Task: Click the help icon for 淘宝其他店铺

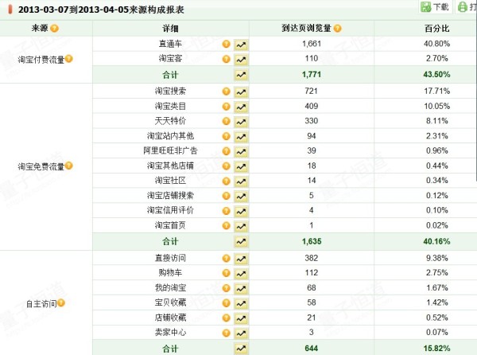Action: pos(227,166)
